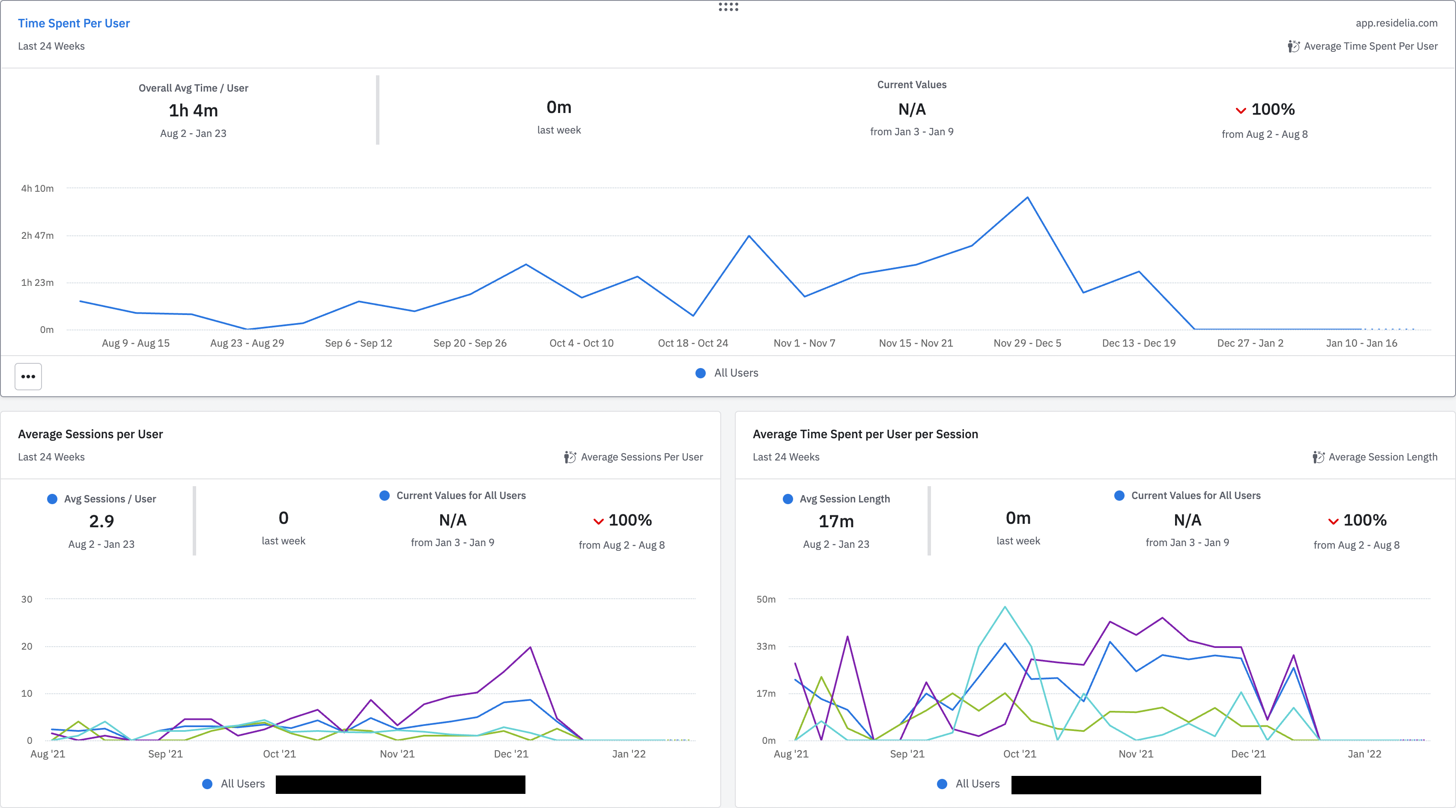Click blue dot beside Current Values for All Users in sessions card
The height and width of the screenshot is (808, 1456).
(385, 496)
